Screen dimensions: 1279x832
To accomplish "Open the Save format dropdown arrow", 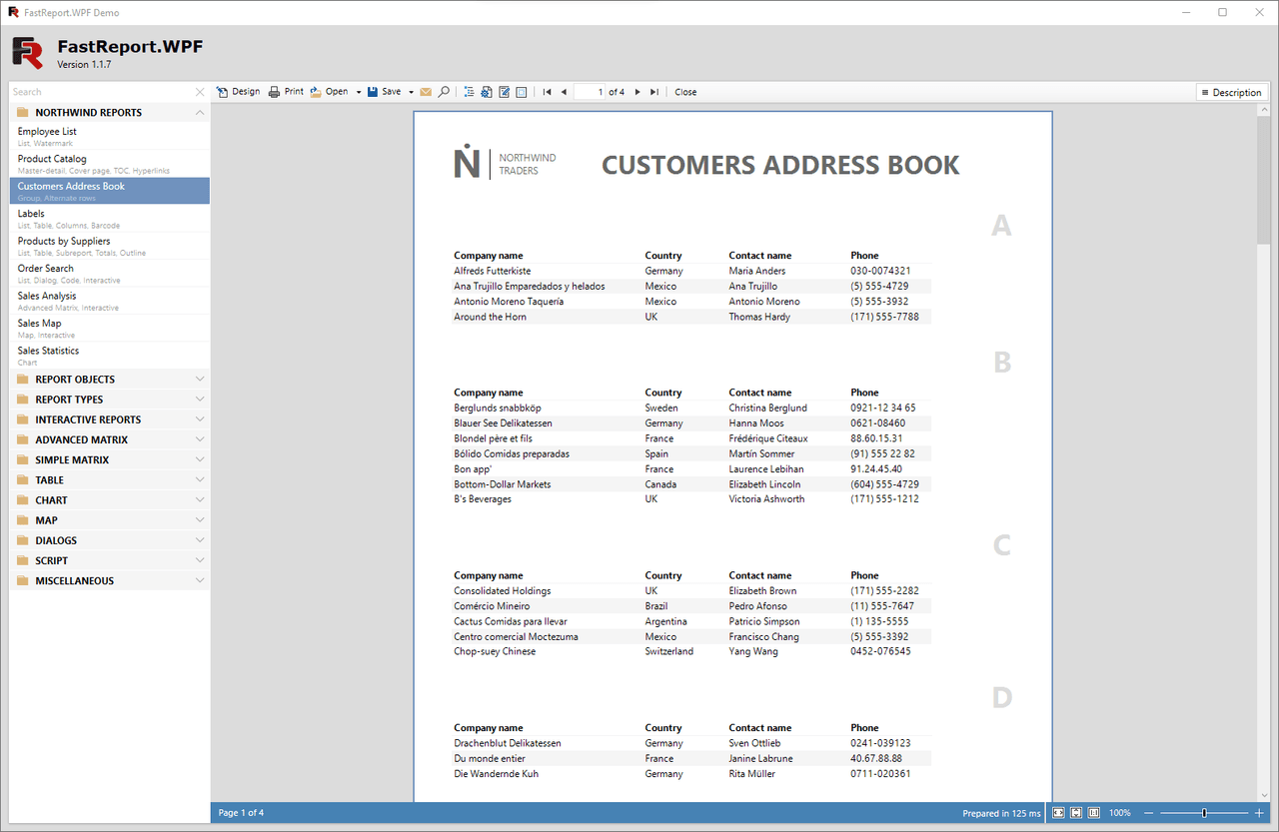I will click(x=411, y=92).
